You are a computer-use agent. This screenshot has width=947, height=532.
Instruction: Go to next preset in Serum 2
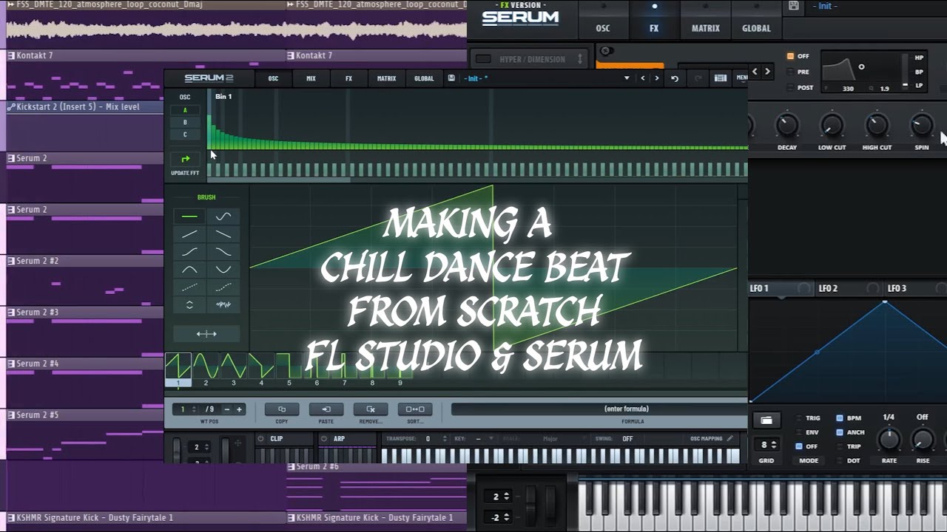[x=656, y=78]
